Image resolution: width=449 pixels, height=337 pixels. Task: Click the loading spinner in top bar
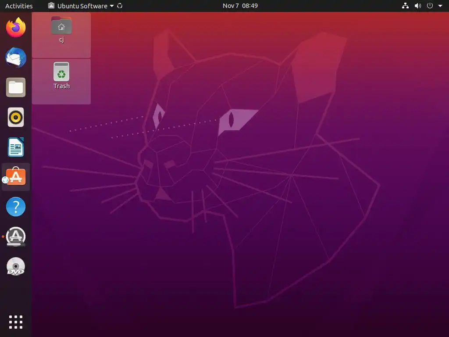pyautogui.click(x=120, y=6)
